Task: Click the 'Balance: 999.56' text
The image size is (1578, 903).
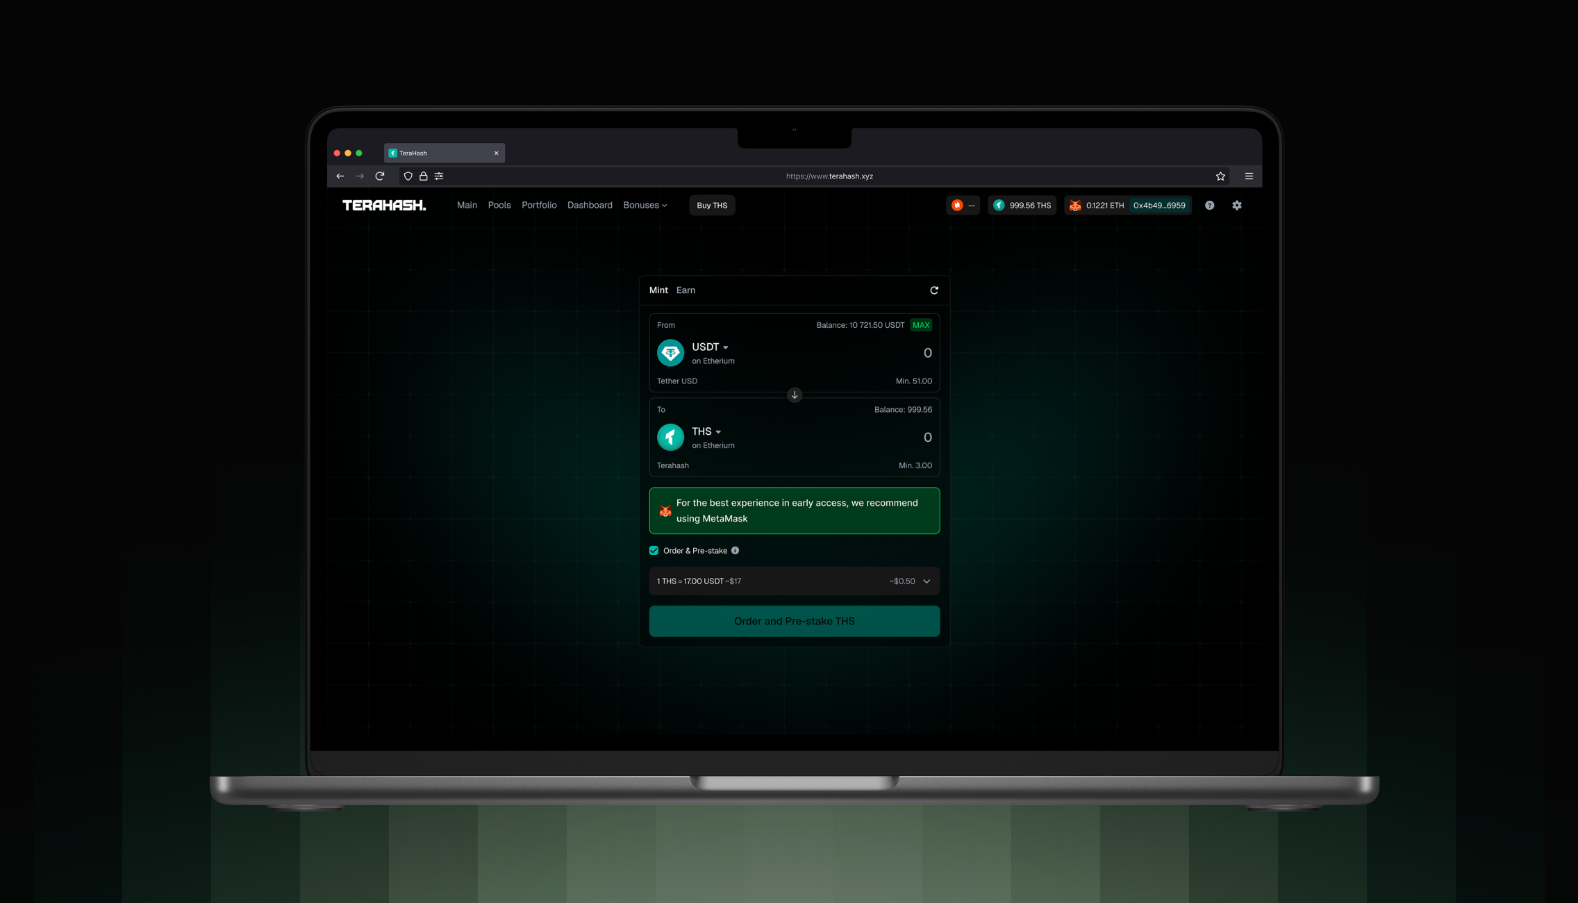Action: pos(903,410)
